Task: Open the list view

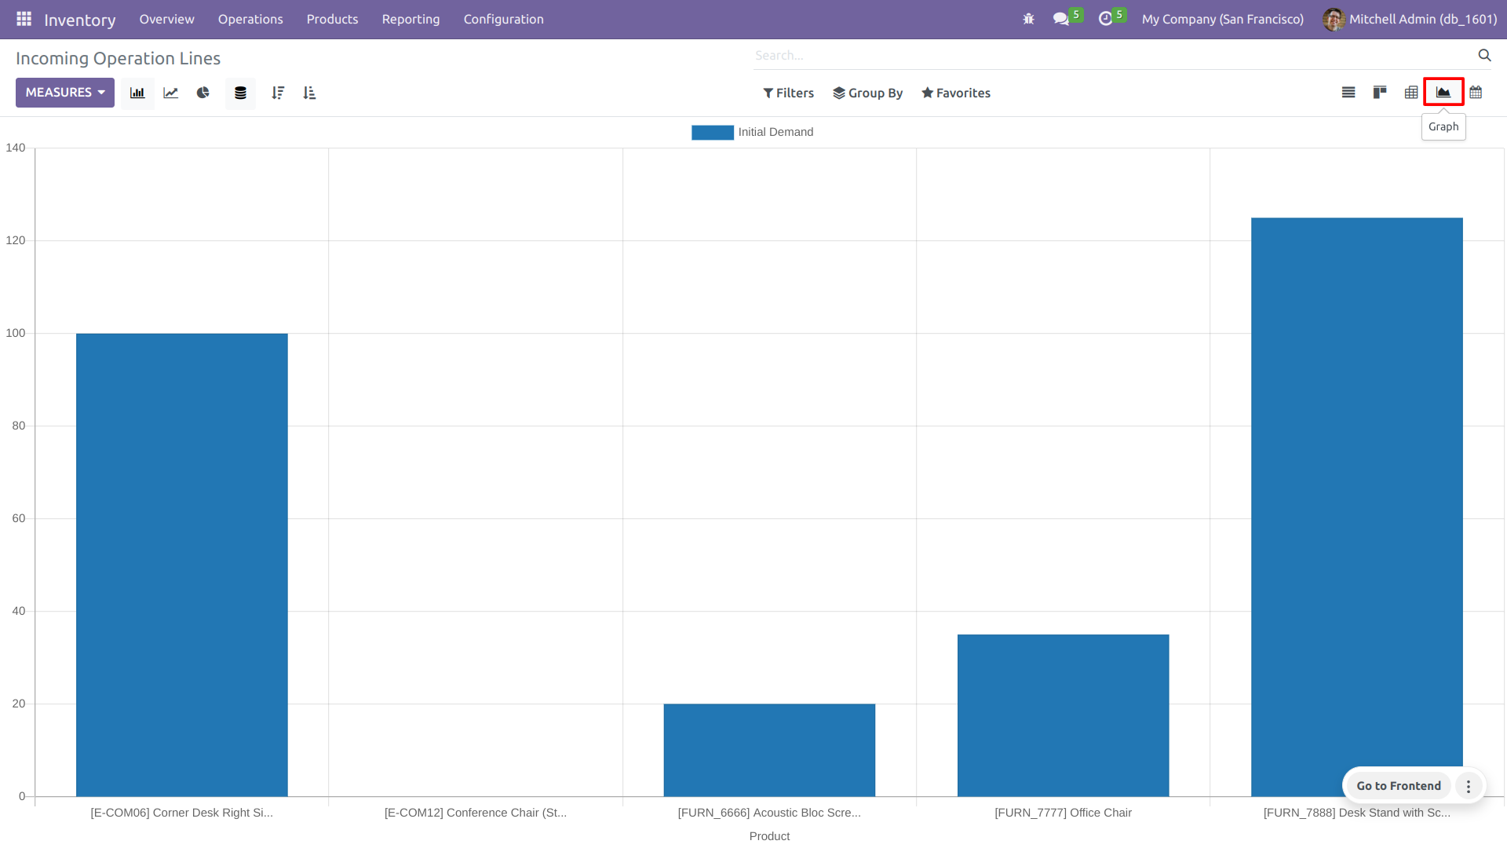Action: pyautogui.click(x=1348, y=93)
